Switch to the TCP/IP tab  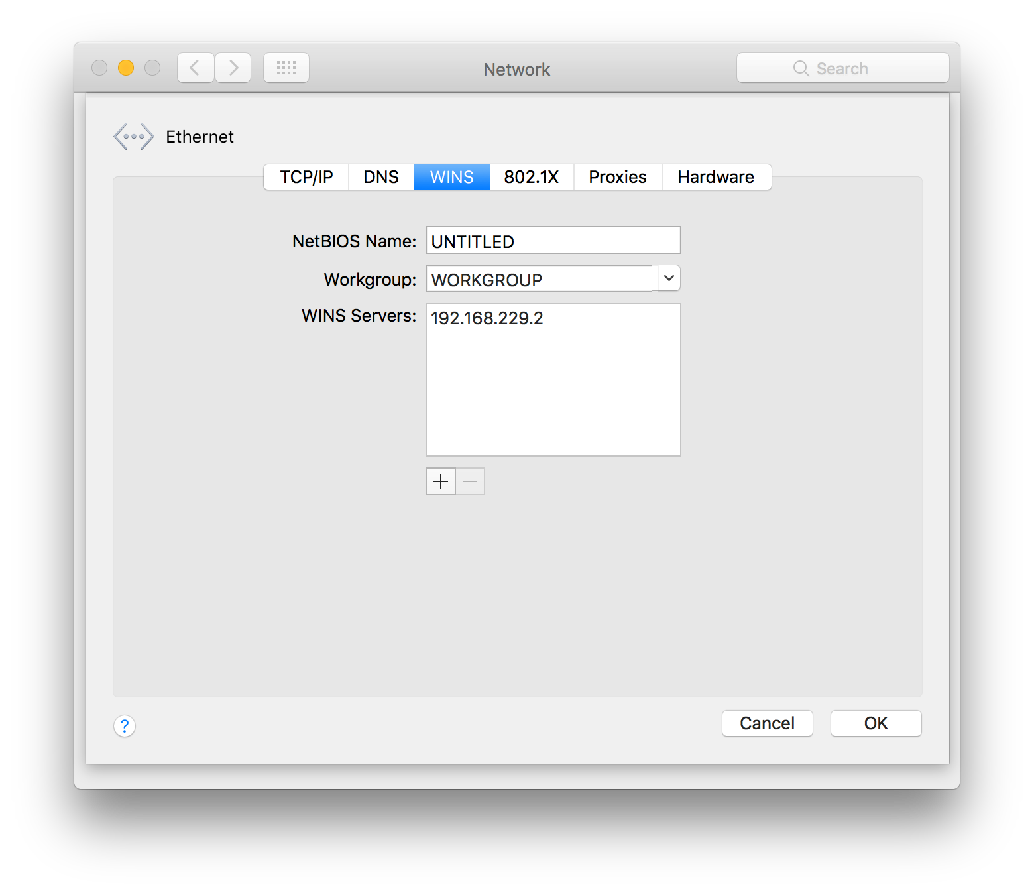(x=306, y=177)
